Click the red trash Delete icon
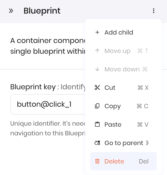This screenshot has height=175, width=167. tap(97, 161)
